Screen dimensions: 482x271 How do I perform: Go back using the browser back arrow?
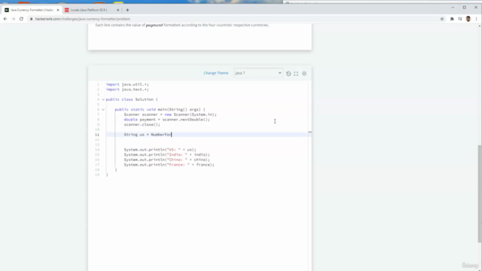pos(5,19)
